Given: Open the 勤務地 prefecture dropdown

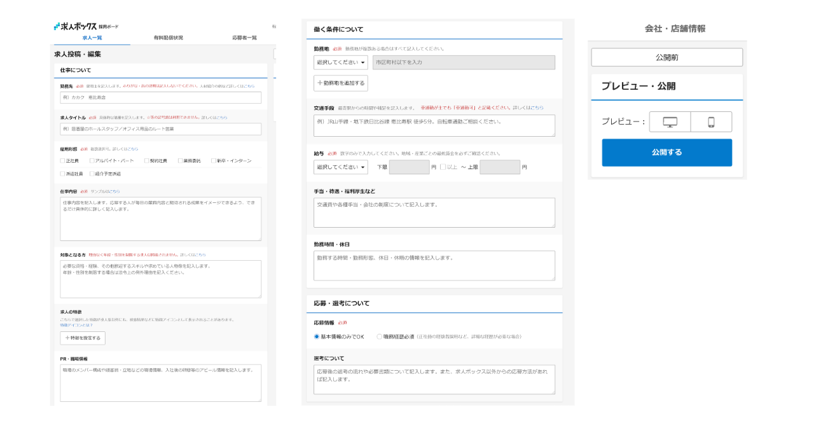Looking at the screenshot, I should [x=341, y=62].
